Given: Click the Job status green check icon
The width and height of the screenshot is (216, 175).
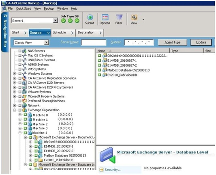Looking at the screenshot, I should click(64, 21).
